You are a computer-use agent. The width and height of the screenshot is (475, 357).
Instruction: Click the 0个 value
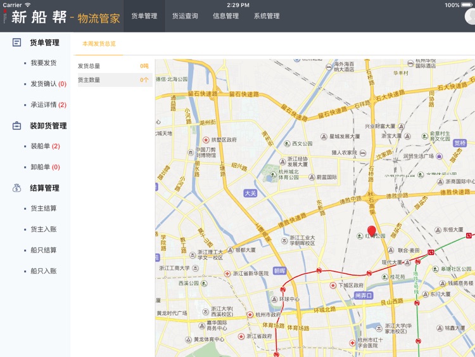(144, 80)
